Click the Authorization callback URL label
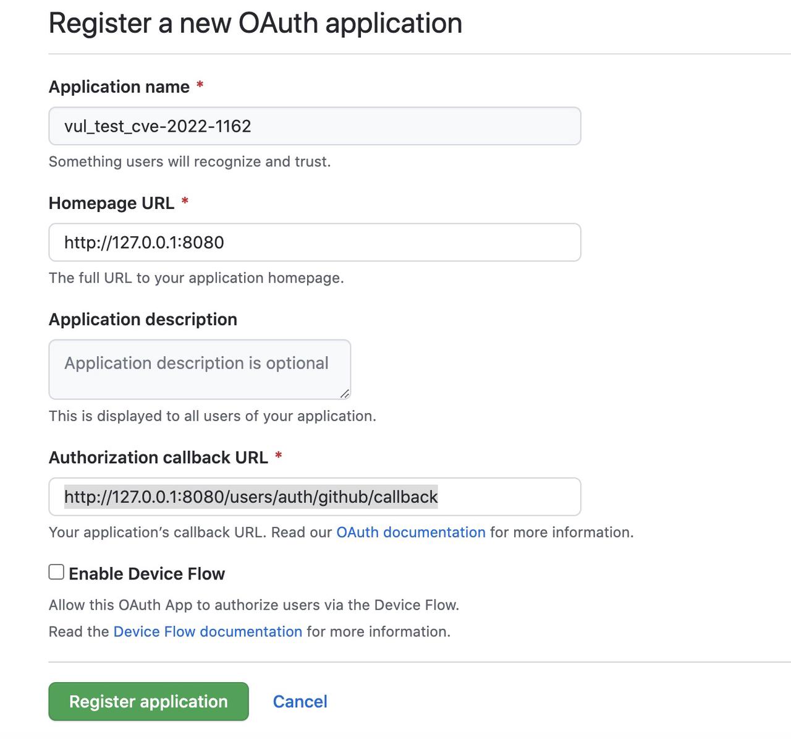This screenshot has height=739, width=791. point(159,458)
